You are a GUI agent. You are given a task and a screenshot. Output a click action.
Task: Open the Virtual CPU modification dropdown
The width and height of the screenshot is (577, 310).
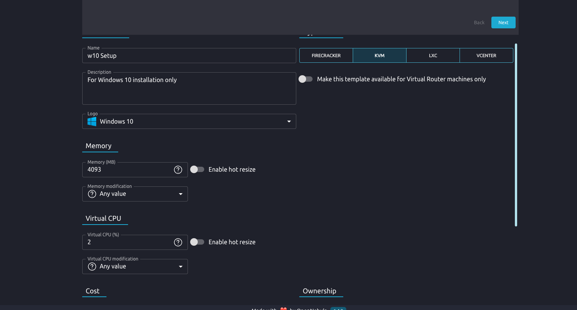coord(181,266)
